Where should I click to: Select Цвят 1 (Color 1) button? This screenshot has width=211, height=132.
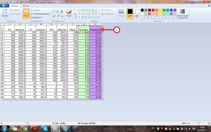(130, 14)
